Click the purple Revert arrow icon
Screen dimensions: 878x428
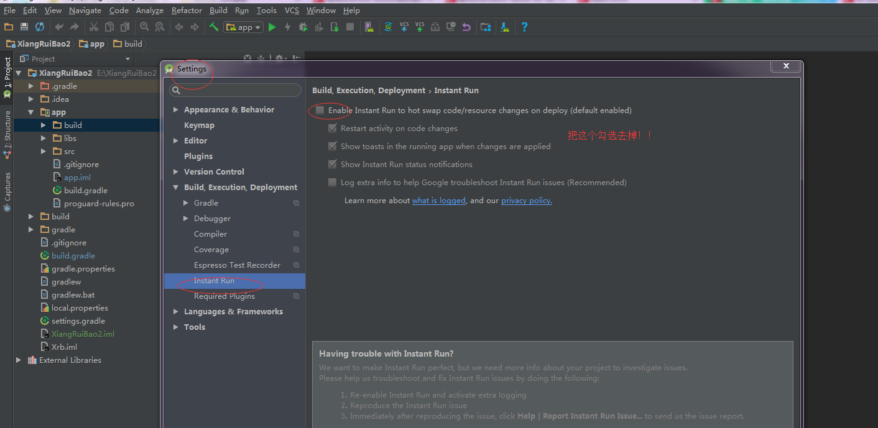click(x=466, y=27)
